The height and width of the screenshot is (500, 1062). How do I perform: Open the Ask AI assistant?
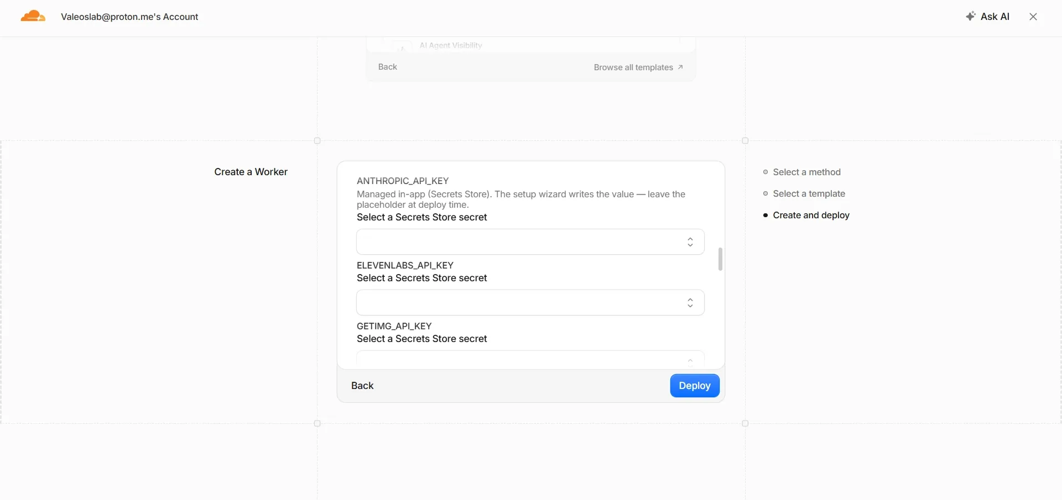(987, 17)
